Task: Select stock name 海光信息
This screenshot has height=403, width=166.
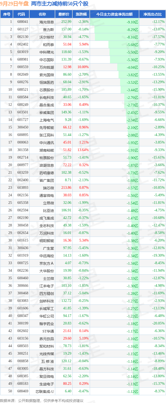Action: tap(47, 22)
